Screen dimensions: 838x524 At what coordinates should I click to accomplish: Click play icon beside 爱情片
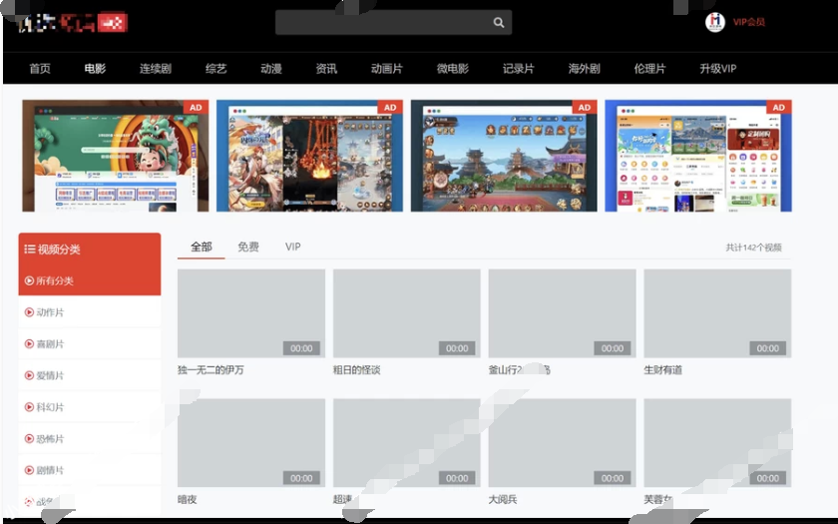click(x=29, y=376)
